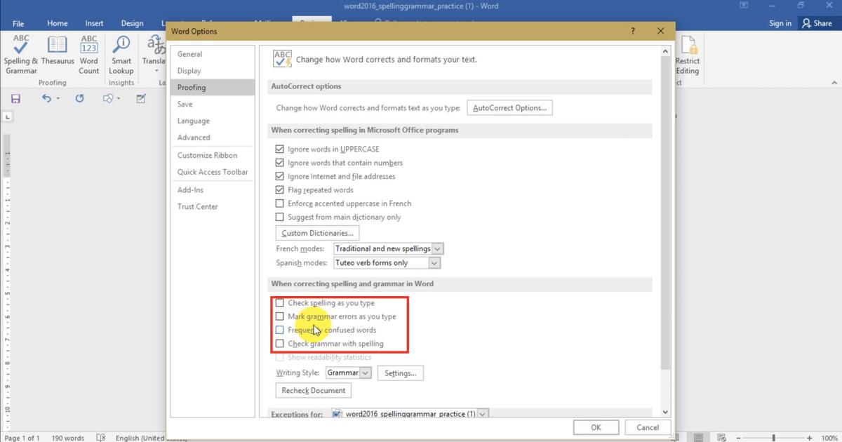The image size is (842, 442).
Task: Expand the Undo history dropdown arrow
Action: click(x=58, y=99)
